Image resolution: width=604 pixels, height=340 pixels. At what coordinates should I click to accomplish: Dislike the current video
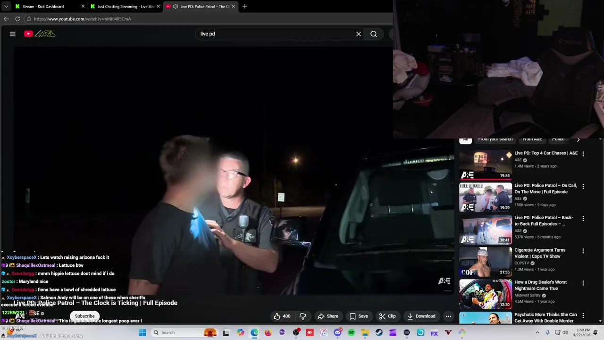(x=303, y=316)
